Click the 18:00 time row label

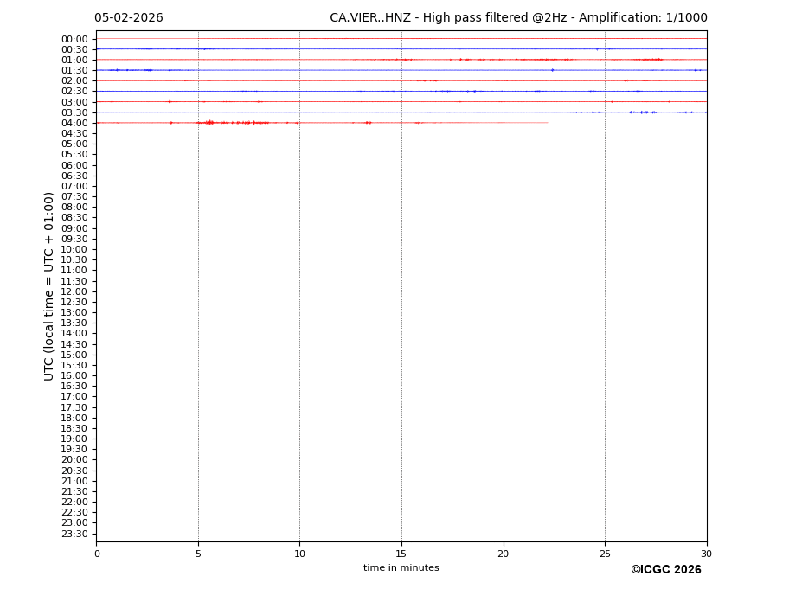coord(74,418)
